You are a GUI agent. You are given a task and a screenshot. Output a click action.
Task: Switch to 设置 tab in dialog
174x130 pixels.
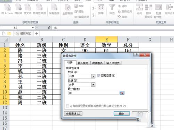(x=70, y=63)
